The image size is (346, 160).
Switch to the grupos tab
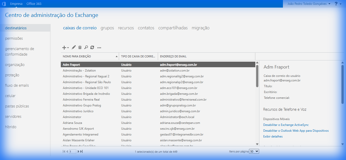(x=107, y=28)
